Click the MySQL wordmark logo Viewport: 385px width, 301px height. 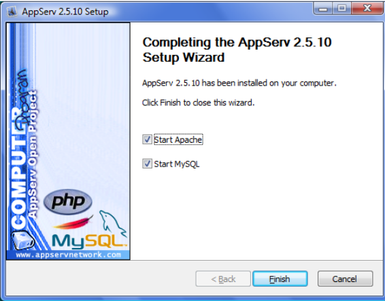(89, 241)
